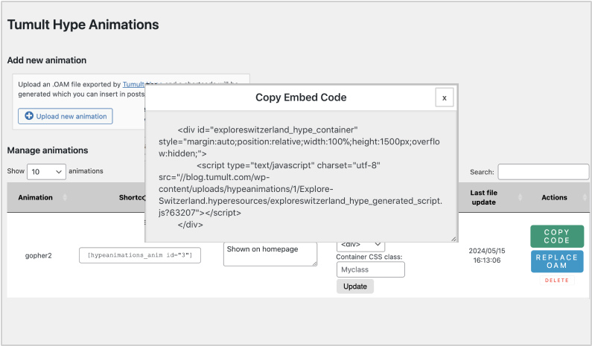Sort by the Animation column header
This screenshot has height=346, width=592.
36,197
